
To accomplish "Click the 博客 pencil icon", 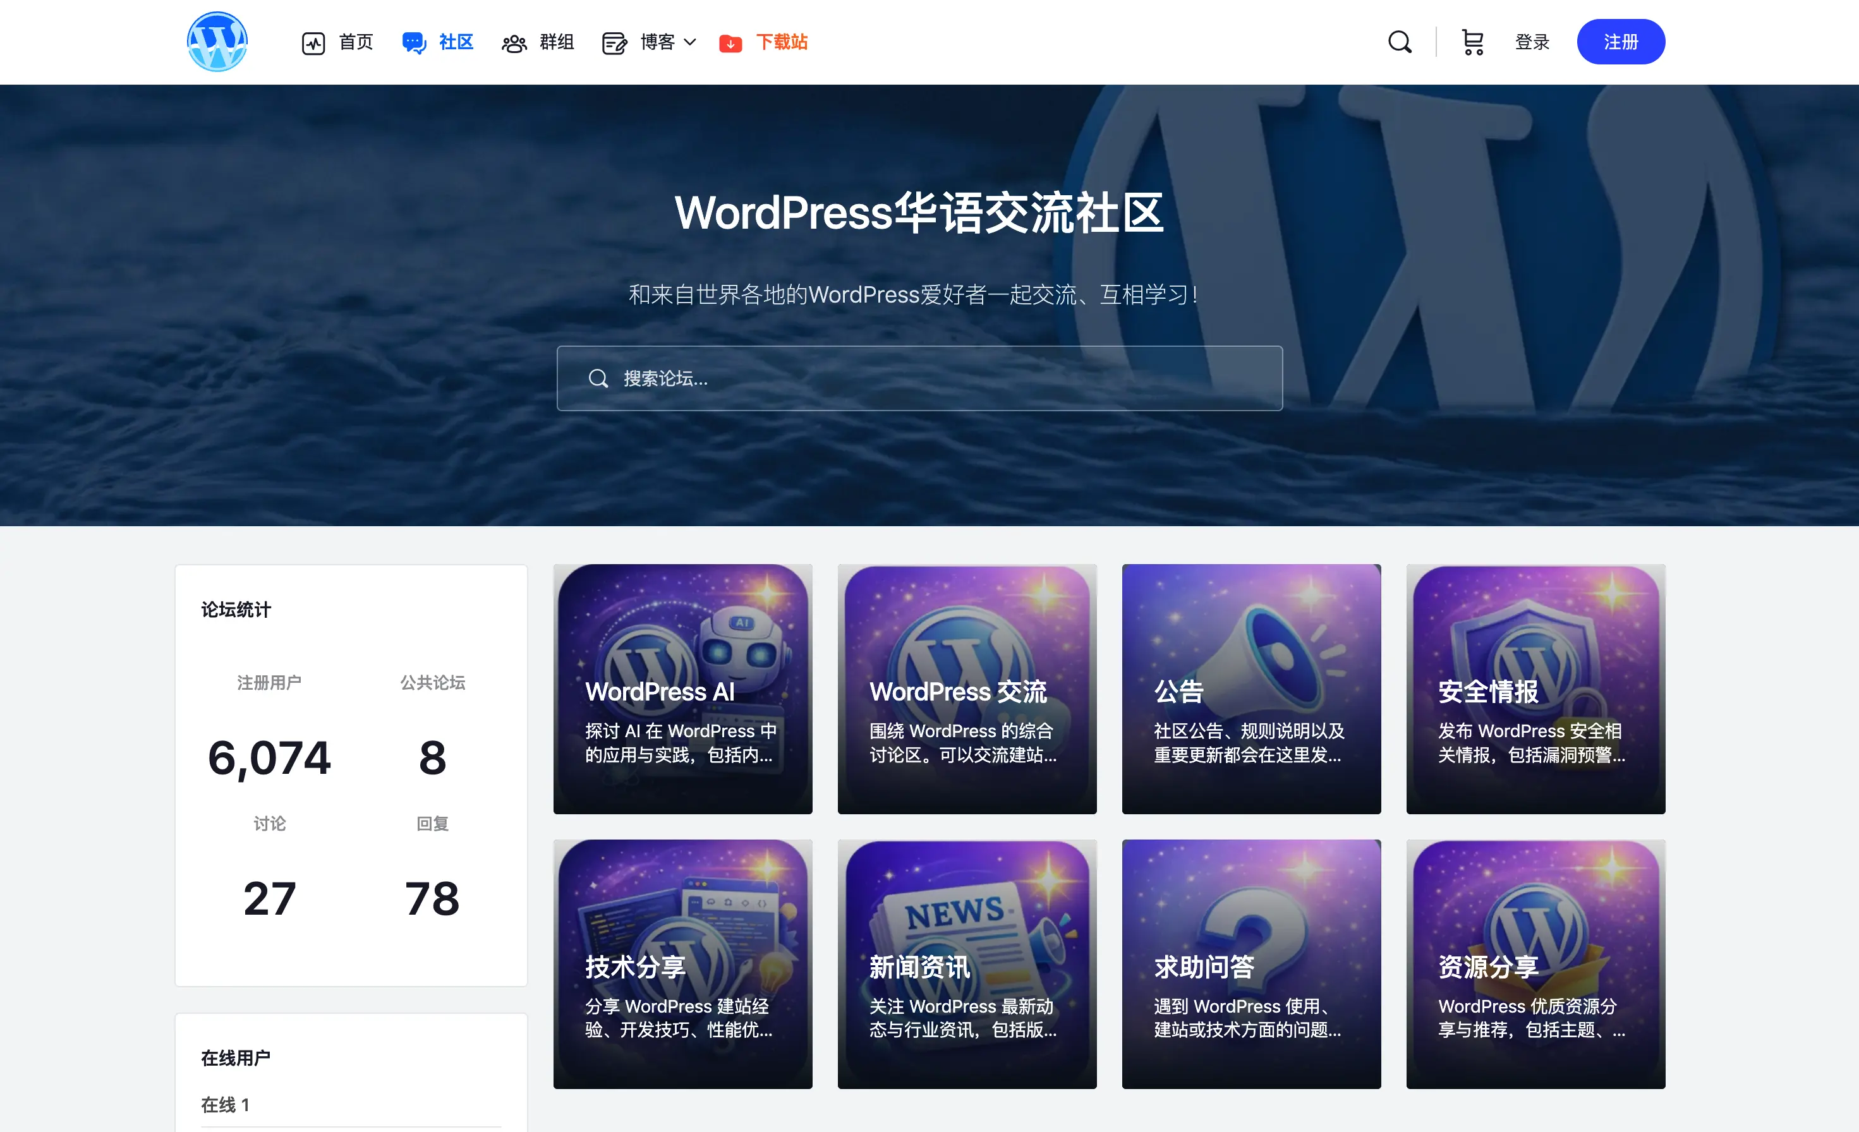I will tap(614, 43).
